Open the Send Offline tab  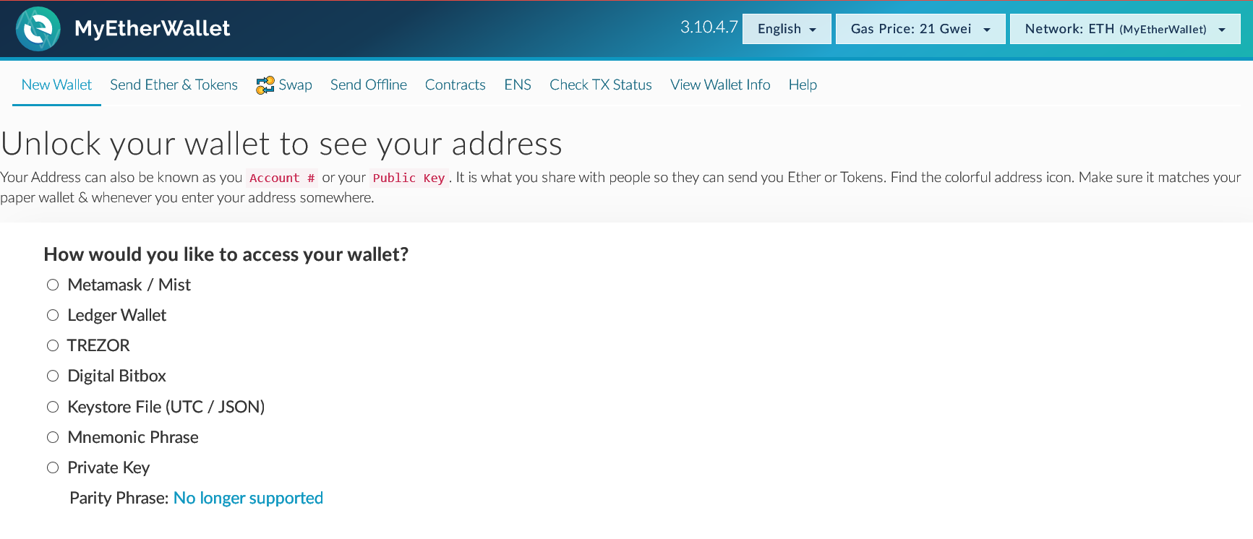point(369,85)
